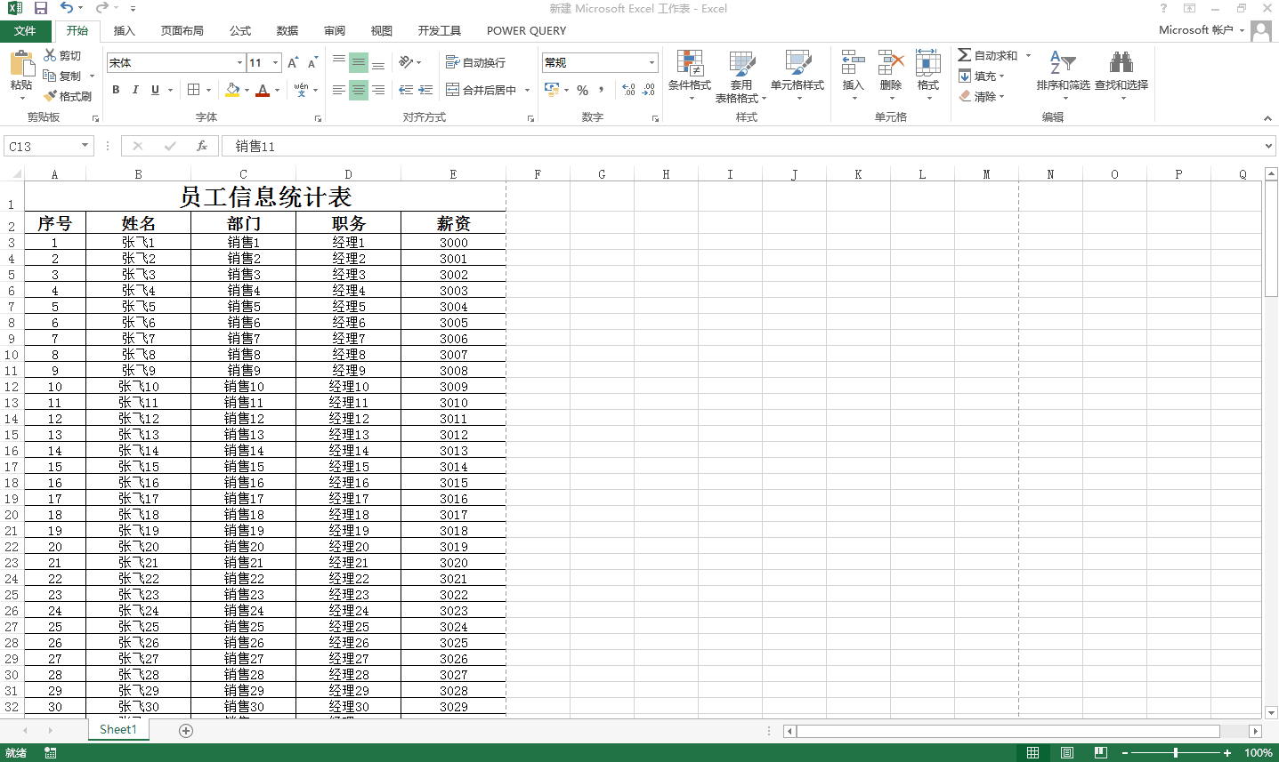Open the Name Box dropdown

[85, 146]
